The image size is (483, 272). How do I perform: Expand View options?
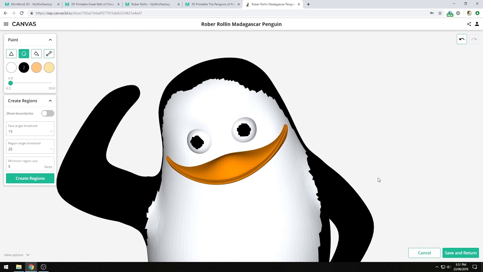[17, 255]
